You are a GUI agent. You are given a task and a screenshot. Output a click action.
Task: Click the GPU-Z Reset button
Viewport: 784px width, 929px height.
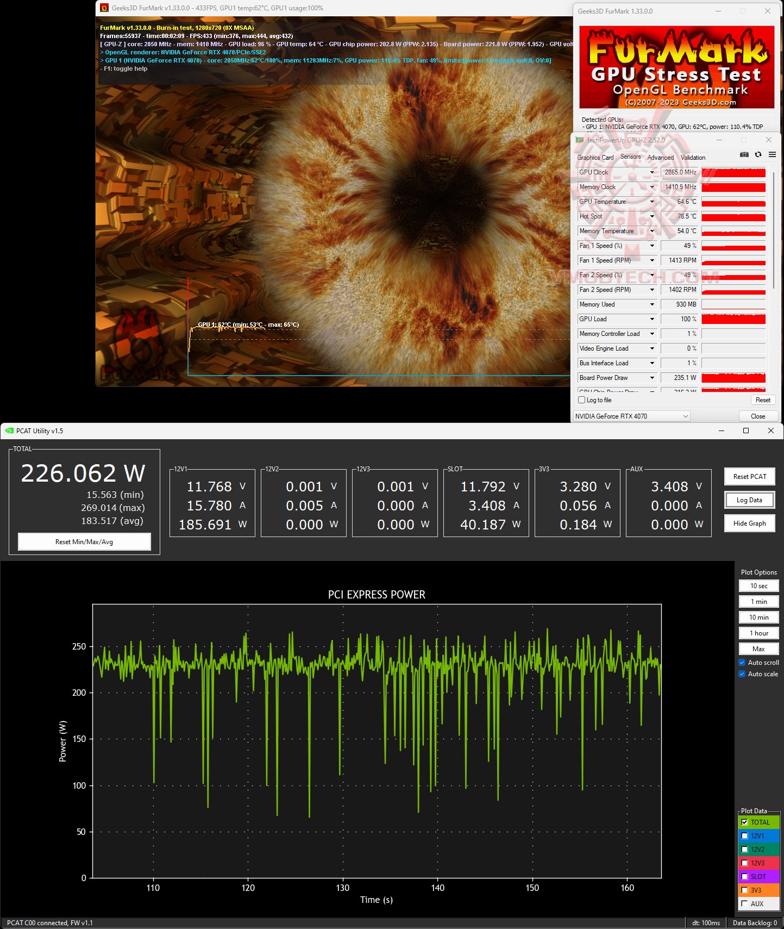pos(763,400)
